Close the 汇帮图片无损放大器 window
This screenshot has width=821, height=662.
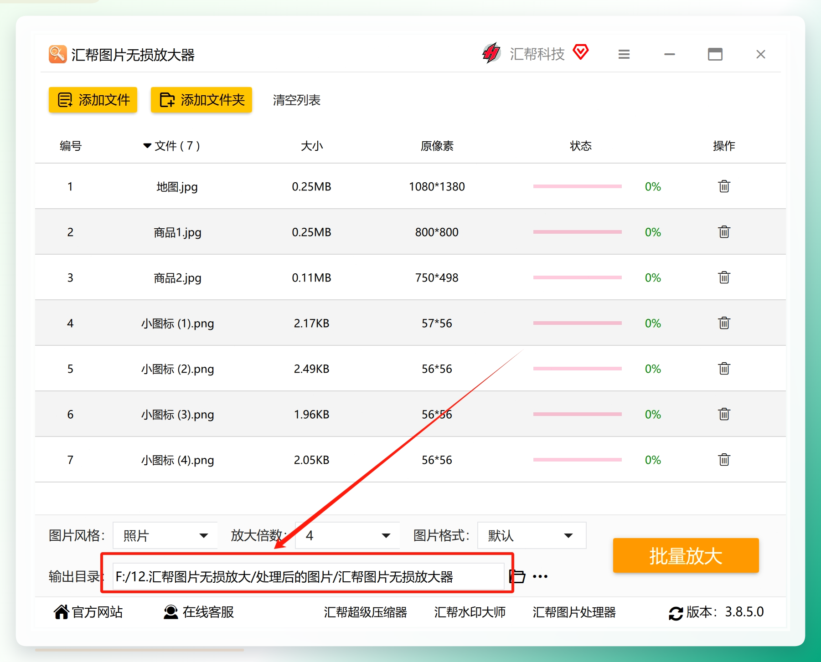tap(760, 54)
